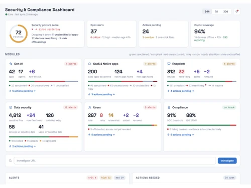Click the Users module icon
Image resolution: width=251 pixels, height=188 pixels.
90,107
